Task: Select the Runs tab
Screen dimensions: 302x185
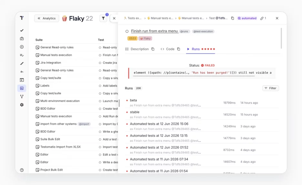Action: (x=200, y=49)
